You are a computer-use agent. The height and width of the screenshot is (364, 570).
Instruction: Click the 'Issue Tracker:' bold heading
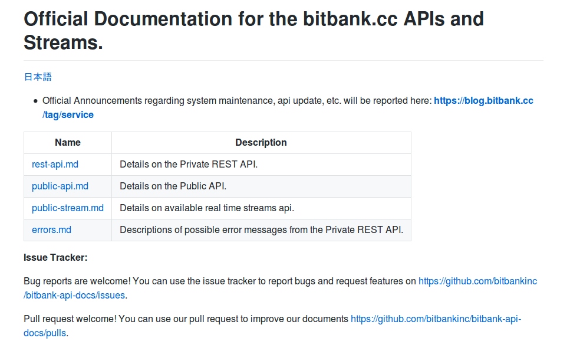pos(55,258)
